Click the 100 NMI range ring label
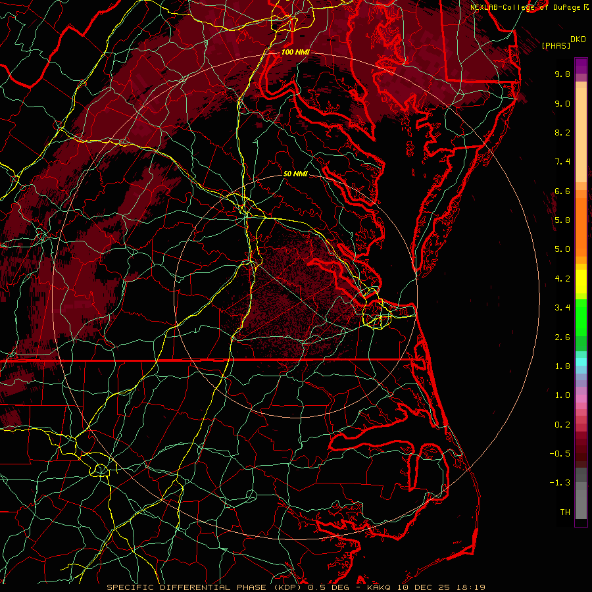592x592 pixels. point(295,52)
